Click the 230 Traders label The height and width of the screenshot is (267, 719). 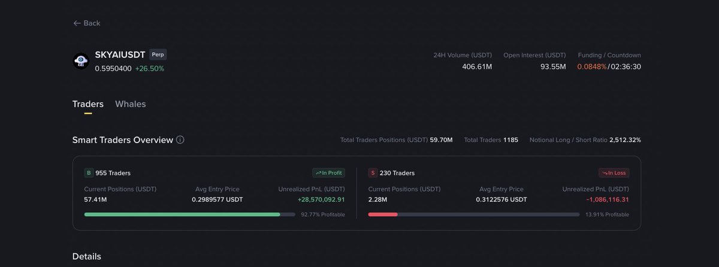tap(397, 173)
